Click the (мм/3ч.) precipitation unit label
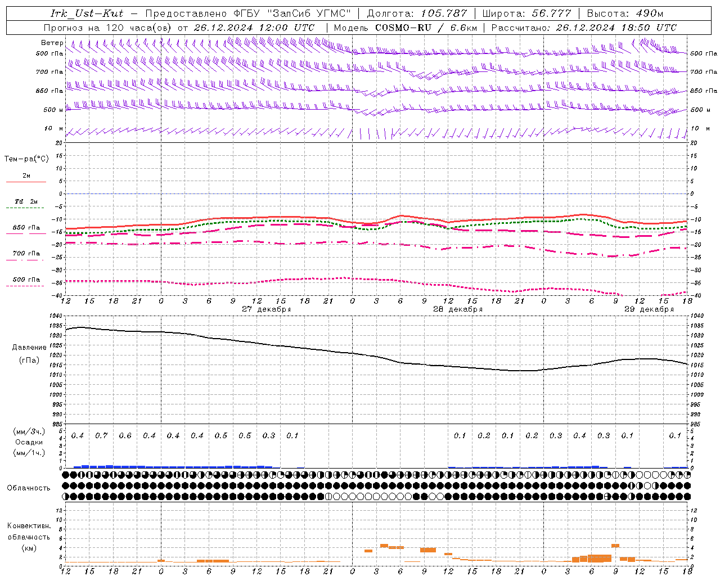720x576 pixels. (29, 431)
